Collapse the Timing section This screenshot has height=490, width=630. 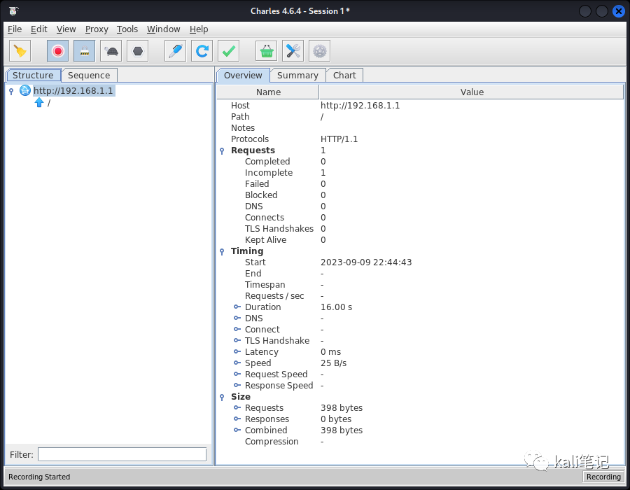tap(222, 252)
